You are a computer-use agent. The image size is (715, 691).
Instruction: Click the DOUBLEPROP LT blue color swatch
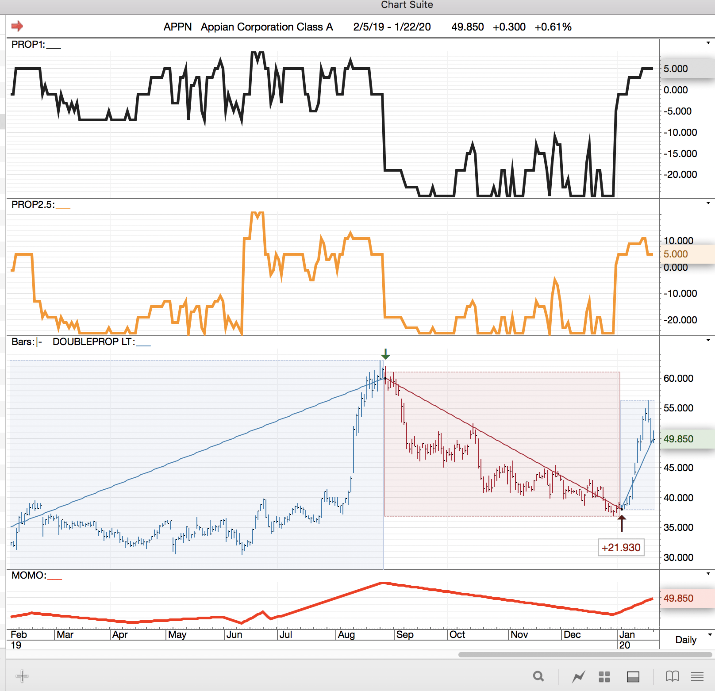pyautogui.click(x=143, y=345)
